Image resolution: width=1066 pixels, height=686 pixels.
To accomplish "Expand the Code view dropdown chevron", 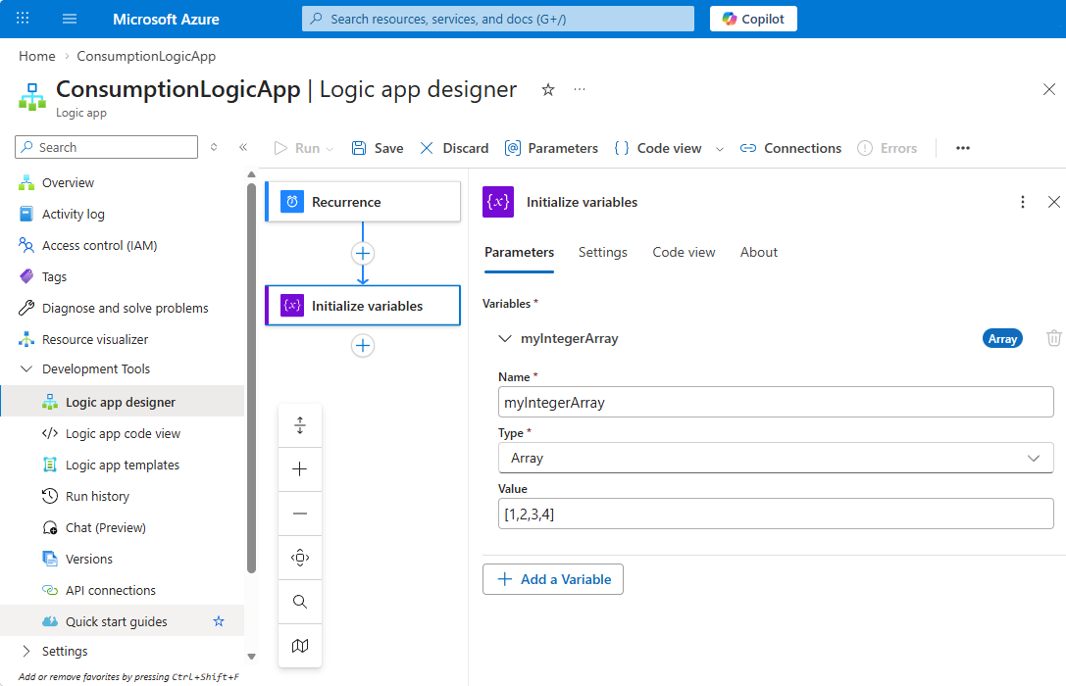I will coord(719,149).
